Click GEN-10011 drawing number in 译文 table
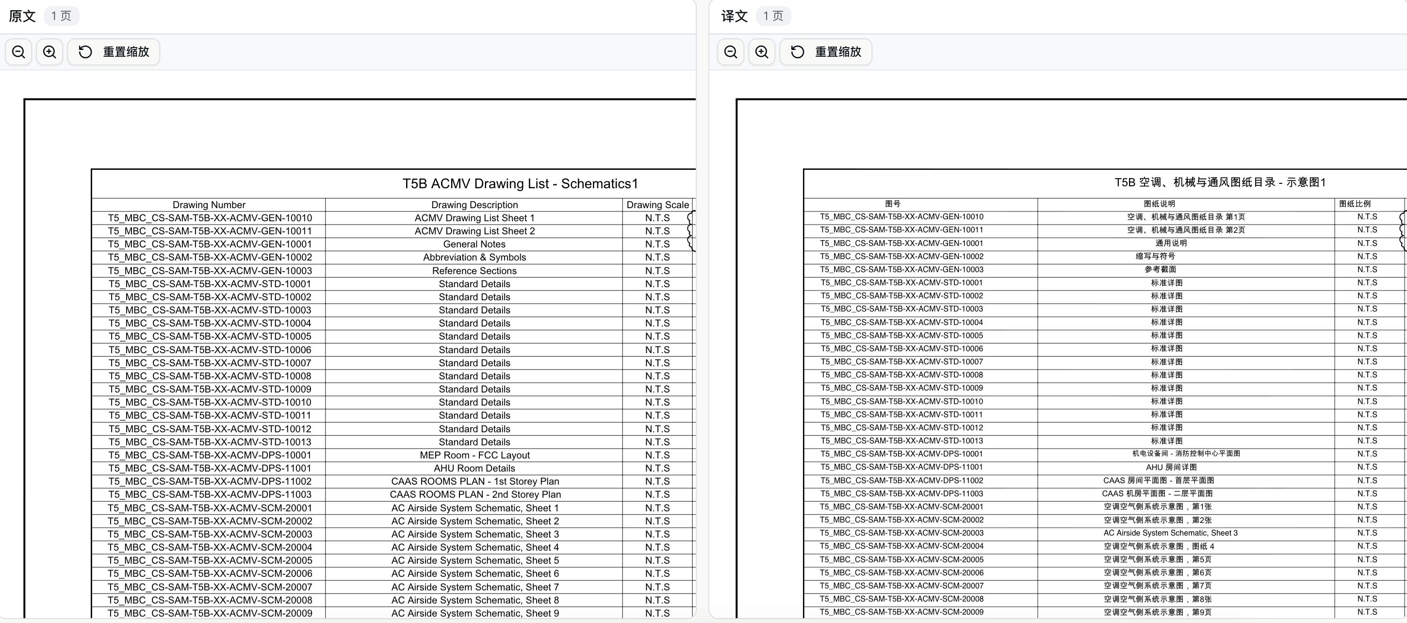The width and height of the screenshot is (1407, 623). point(901,230)
